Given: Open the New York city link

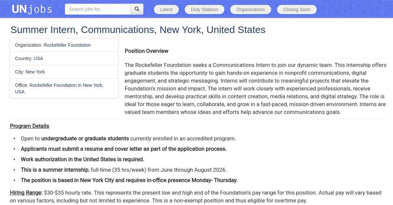Looking at the screenshot, I should pos(35,72).
